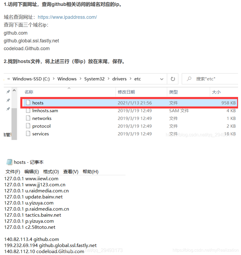Expand chevron after System32 breadcrumb
This screenshot has width=241, height=255.
coord(109,79)
